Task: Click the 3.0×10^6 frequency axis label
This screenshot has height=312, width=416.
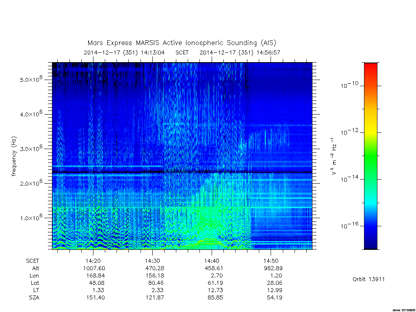Action: (31, 148)
